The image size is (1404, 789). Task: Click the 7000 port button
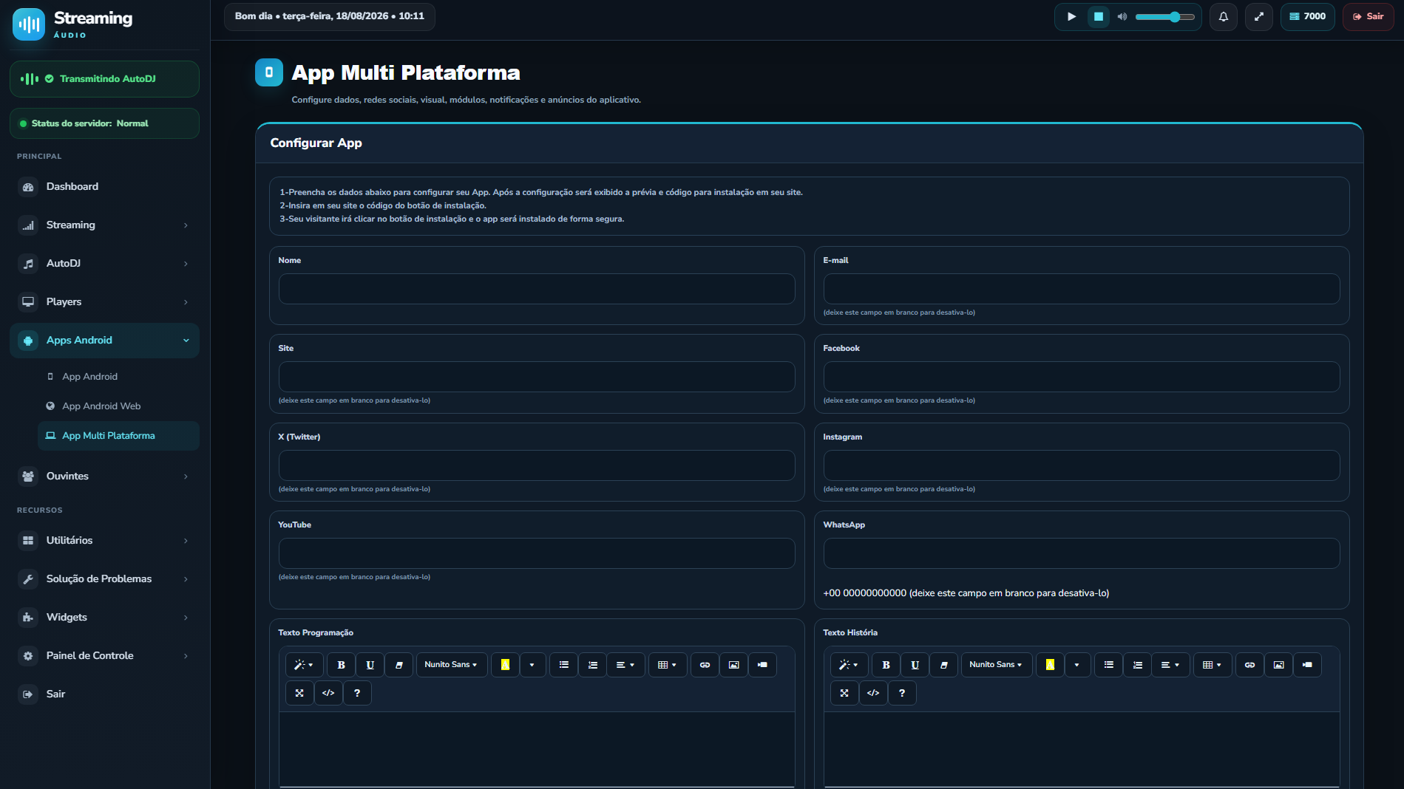(x=1307, y=16)
